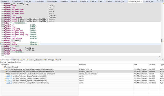164x96 pixels.
Task: Maximize the Problems panel
Action: pyautogui.click(x=163, y=59)
